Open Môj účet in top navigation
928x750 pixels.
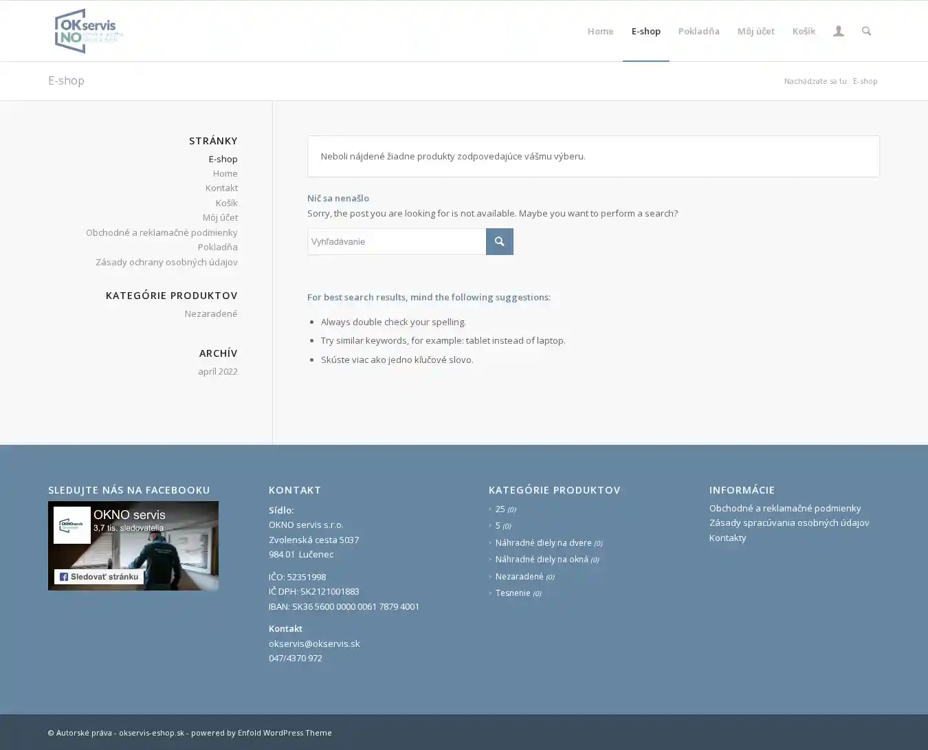[x=755, y=31]
